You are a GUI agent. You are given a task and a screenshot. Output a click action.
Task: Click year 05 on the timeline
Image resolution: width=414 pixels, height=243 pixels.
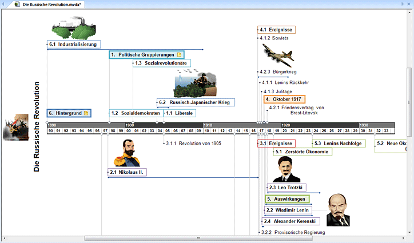pos(168,131)
